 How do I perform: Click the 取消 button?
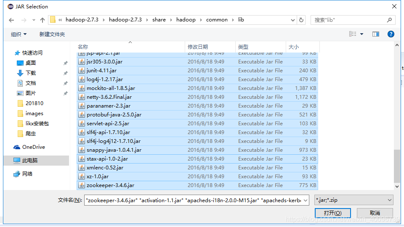pyautogui.click(x=375, y=213)
